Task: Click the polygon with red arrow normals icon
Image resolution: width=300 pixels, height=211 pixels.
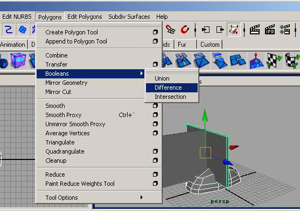Action: pyautogui.click(x=256, y=61)
